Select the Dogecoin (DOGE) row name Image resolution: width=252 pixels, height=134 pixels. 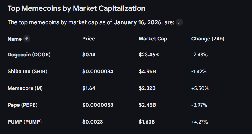coord(29,55)
